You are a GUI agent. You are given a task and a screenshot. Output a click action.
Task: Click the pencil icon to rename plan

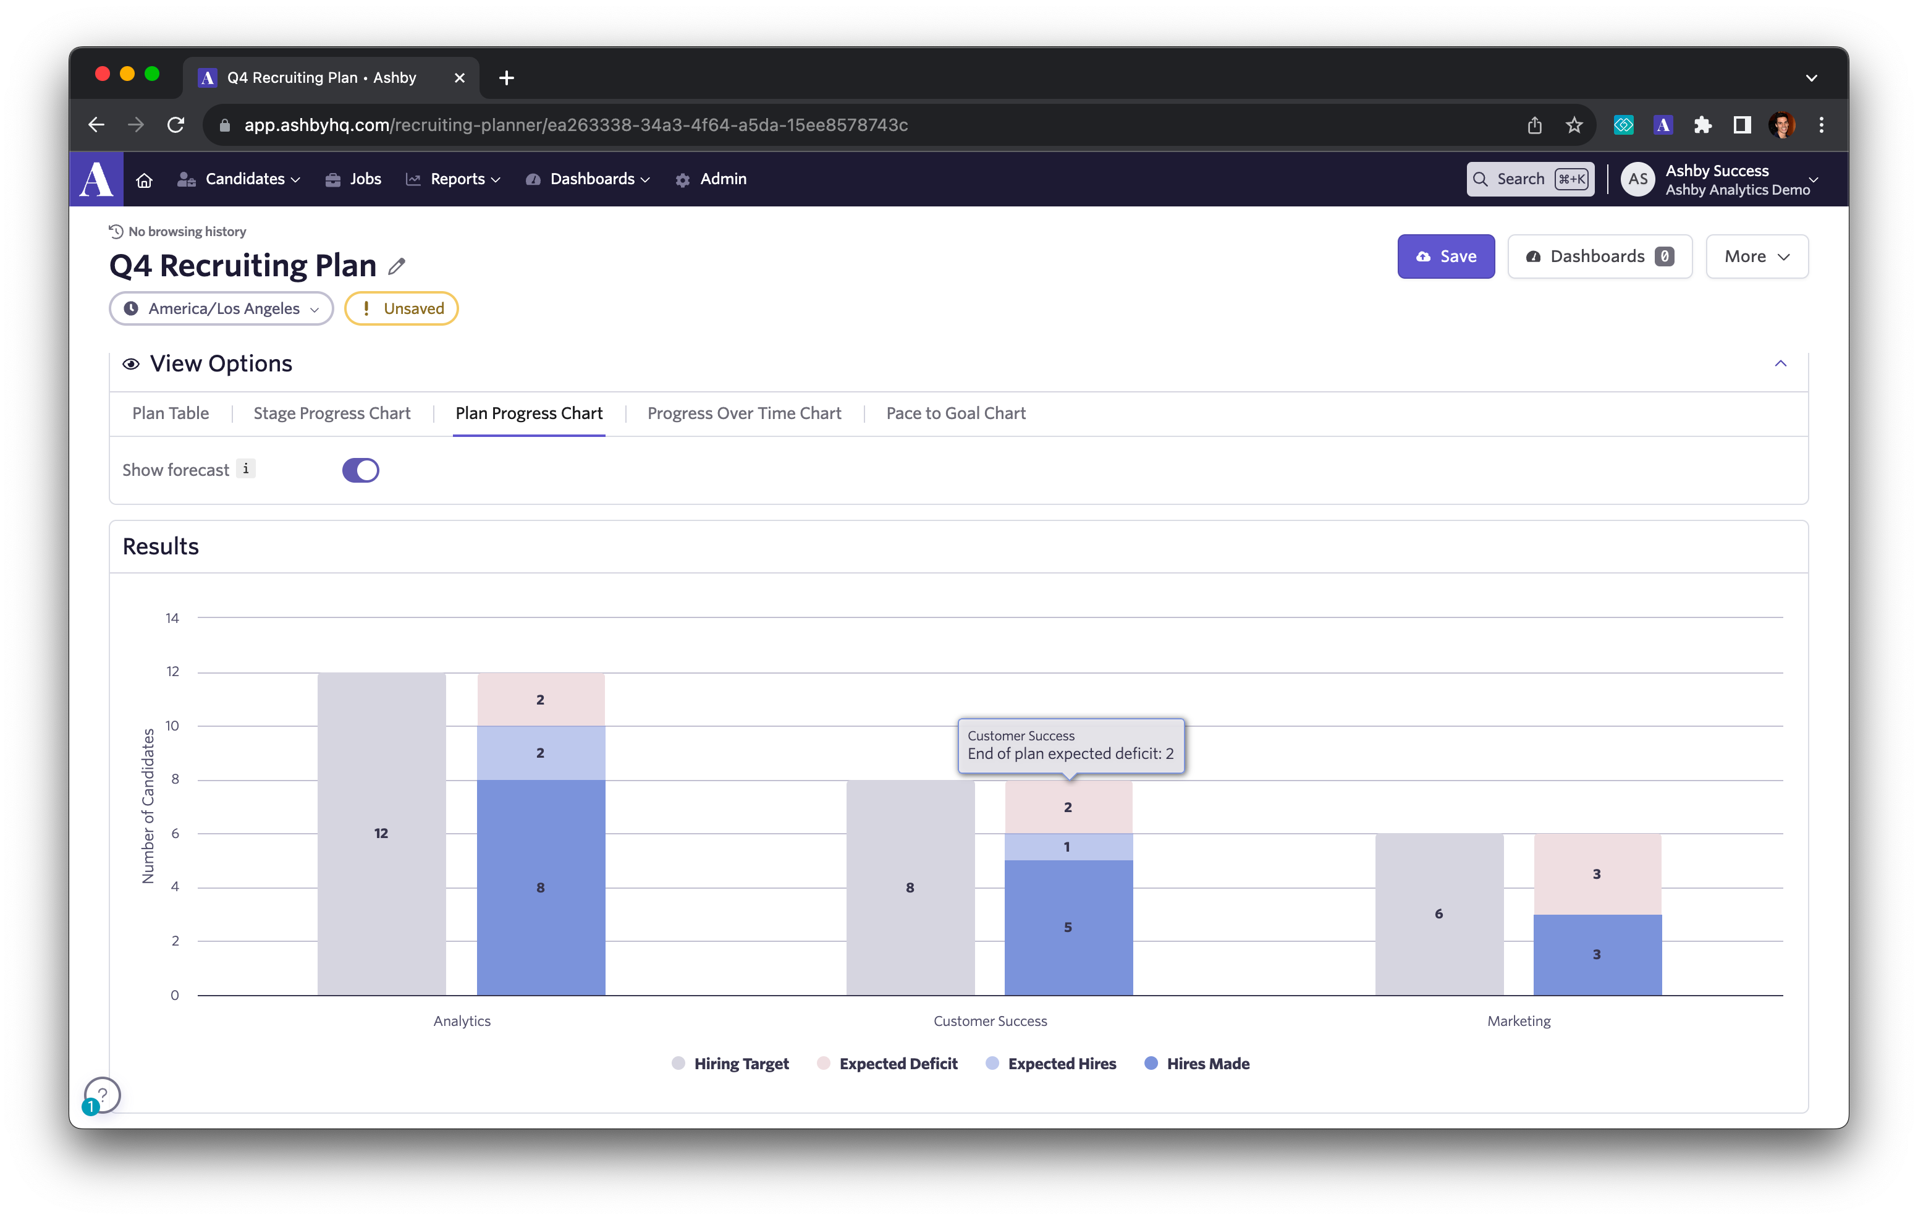397,267
